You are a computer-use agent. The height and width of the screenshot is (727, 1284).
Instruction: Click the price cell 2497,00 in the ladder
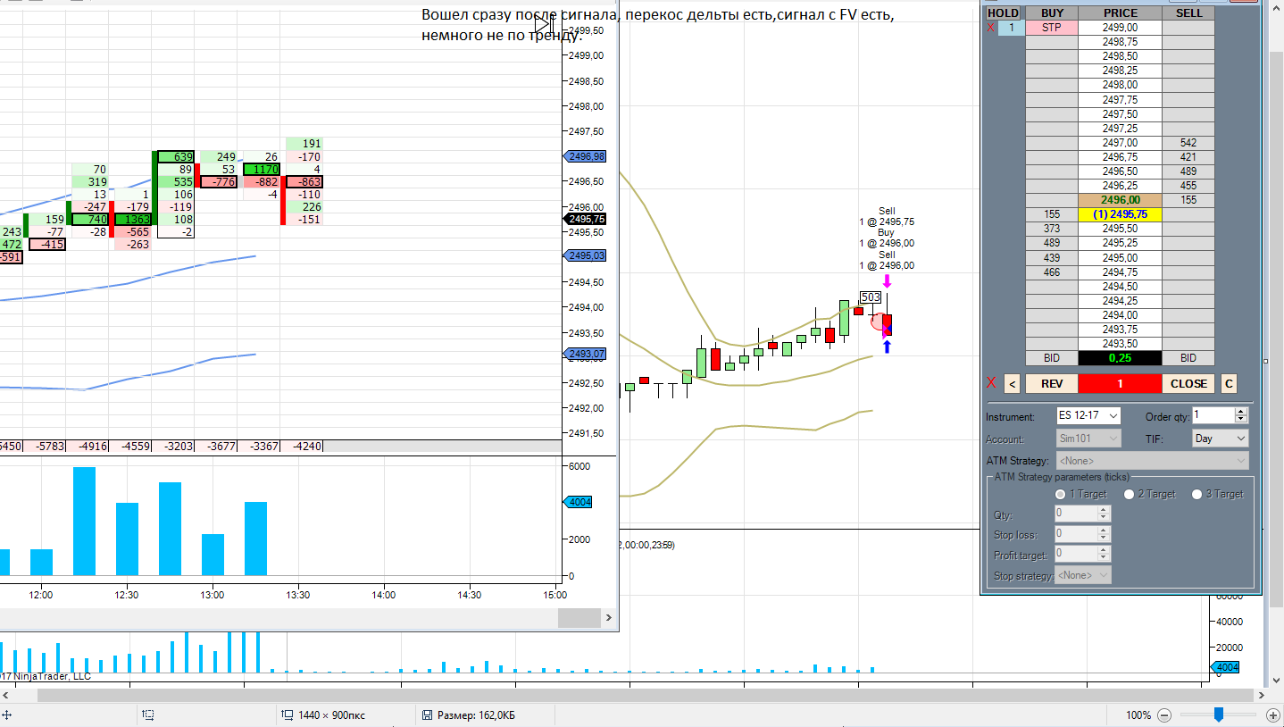click(x=1120, y=143)
